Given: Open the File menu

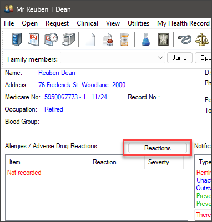Looking at the screenshot, I should point(9,23).
